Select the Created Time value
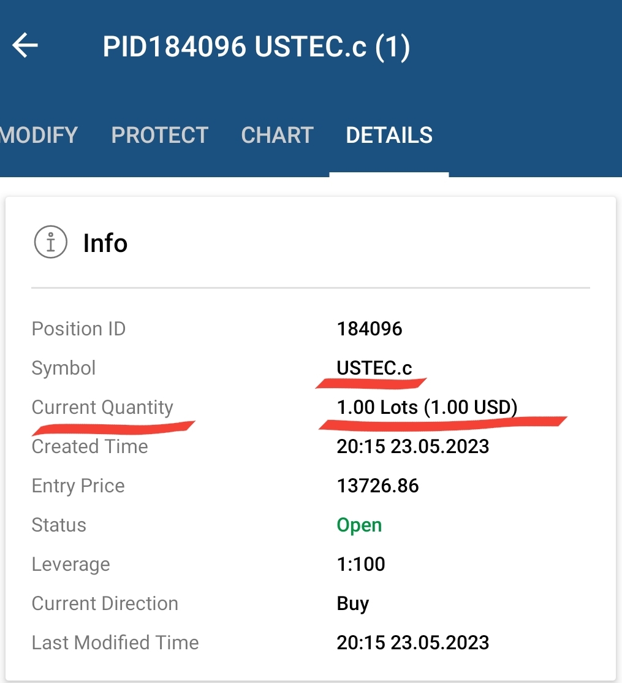The width and height of the screenshot is (622, 683). pos(412,446)
